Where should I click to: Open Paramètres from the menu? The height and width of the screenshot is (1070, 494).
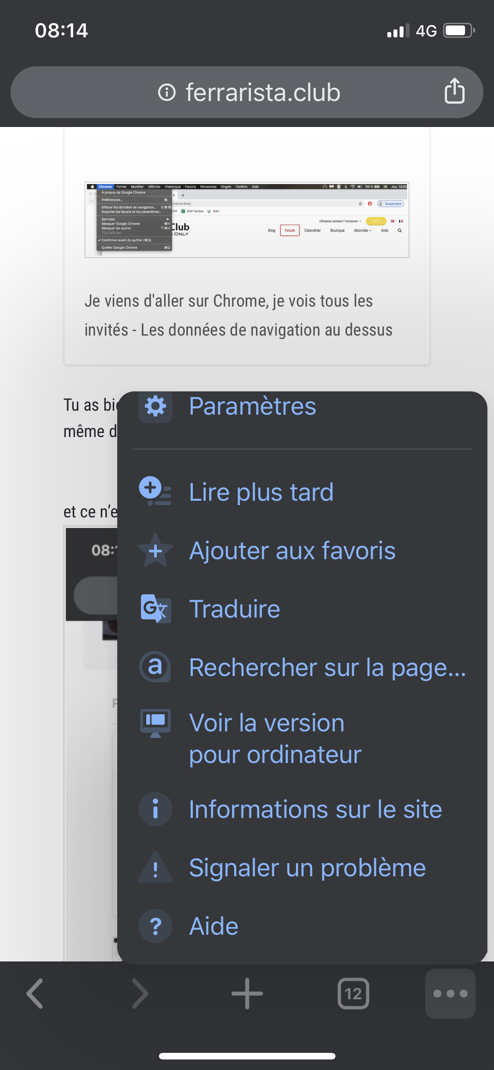pos(252,406)
